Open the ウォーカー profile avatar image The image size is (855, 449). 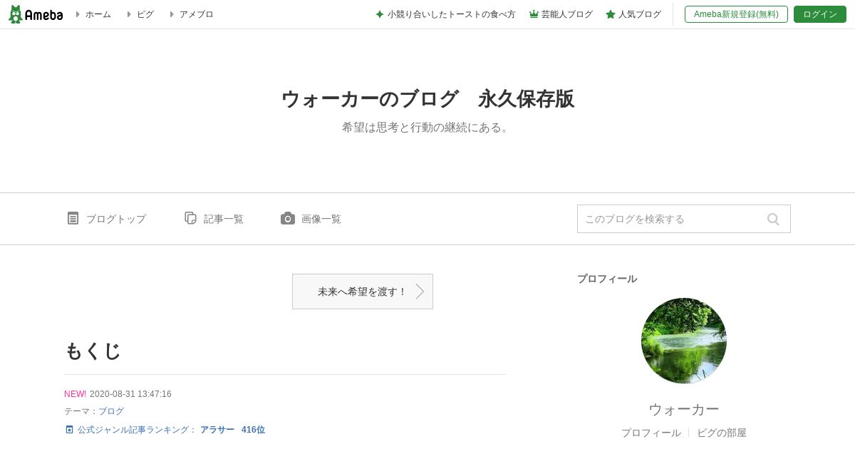(x=684, y=341)
